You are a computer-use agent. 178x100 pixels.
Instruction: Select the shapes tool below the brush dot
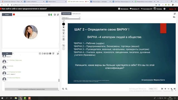point(64,30)
